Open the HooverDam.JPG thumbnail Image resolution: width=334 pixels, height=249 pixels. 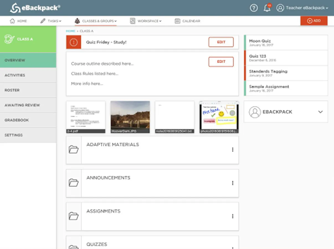click(130, 117)
